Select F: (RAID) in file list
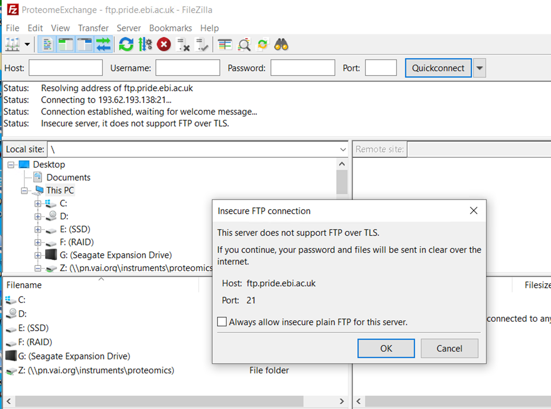This screenshot has height=409, width=551. (35, 342)
